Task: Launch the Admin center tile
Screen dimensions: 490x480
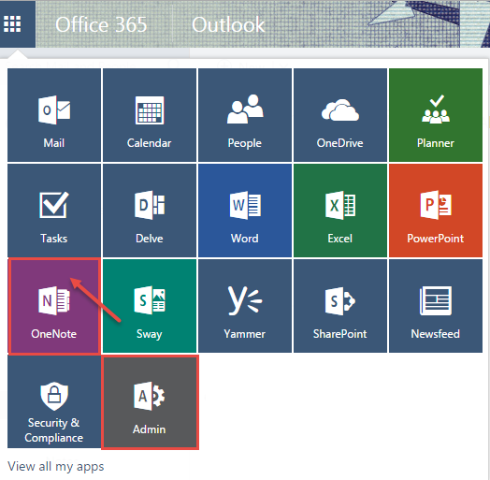Action: (x=150, y=401)
